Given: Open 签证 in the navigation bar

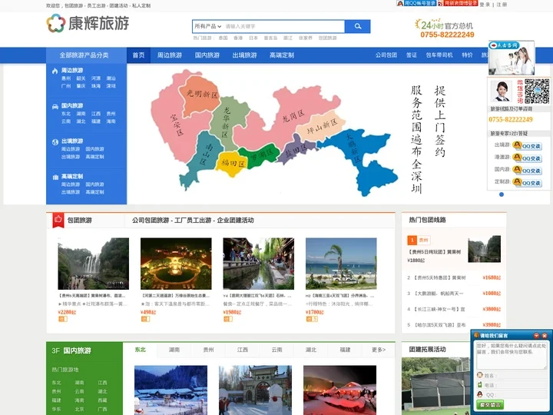Looking at the screenshot, I should tap(412, 55).
